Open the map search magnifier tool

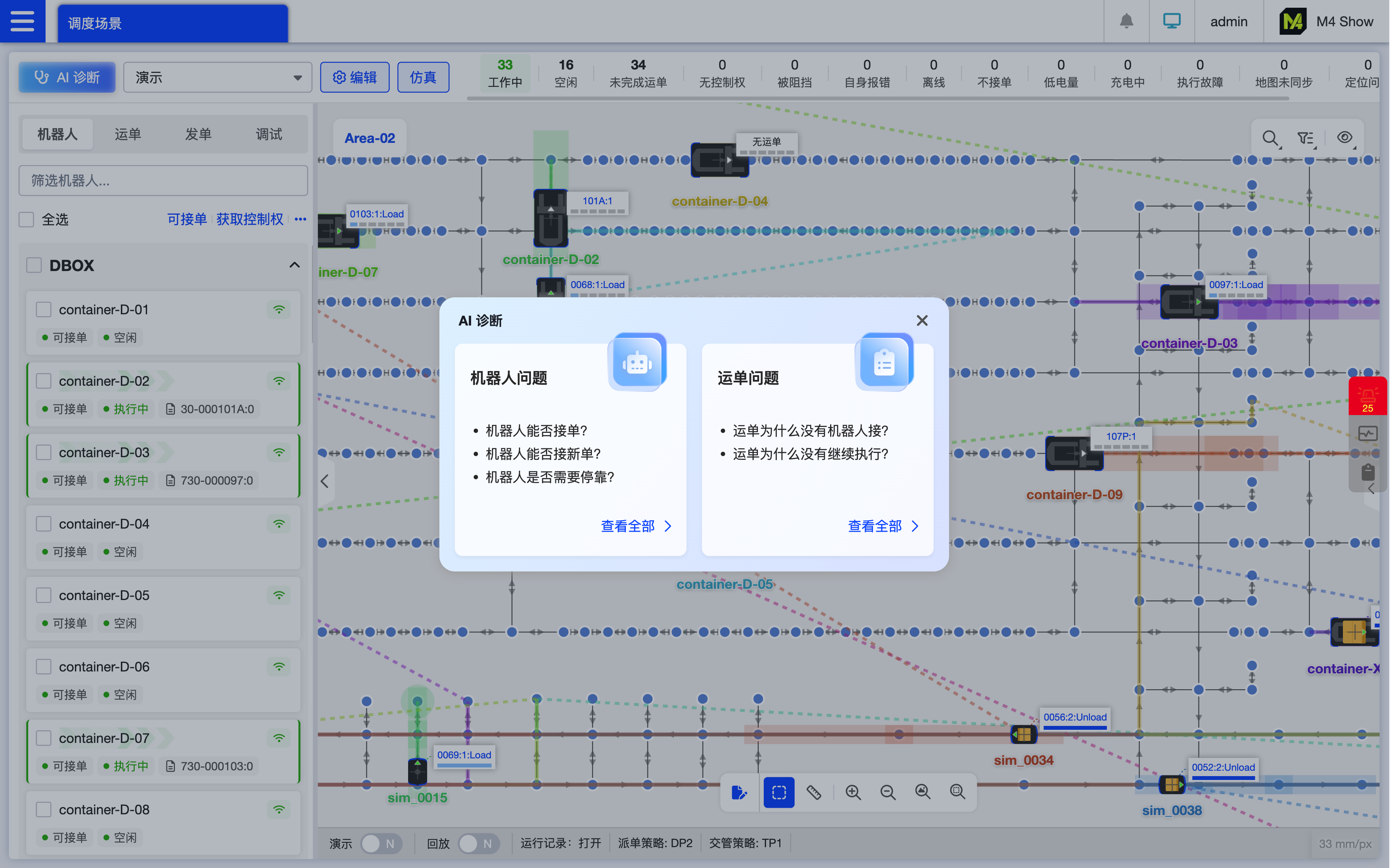(x=1270, y=138)
